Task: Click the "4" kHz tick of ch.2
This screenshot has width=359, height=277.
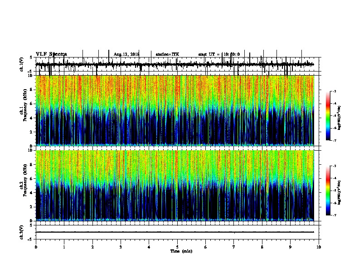Action: [x=31, y=193]
